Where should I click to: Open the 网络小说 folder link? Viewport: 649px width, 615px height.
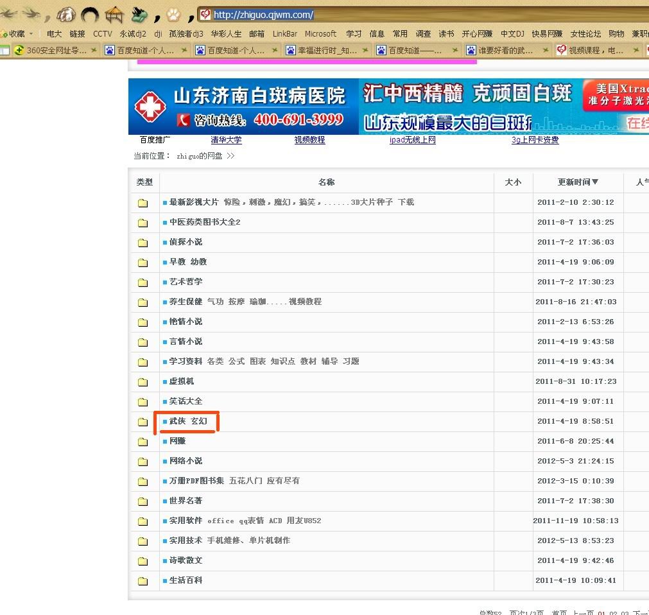click(x=186, y=461)
